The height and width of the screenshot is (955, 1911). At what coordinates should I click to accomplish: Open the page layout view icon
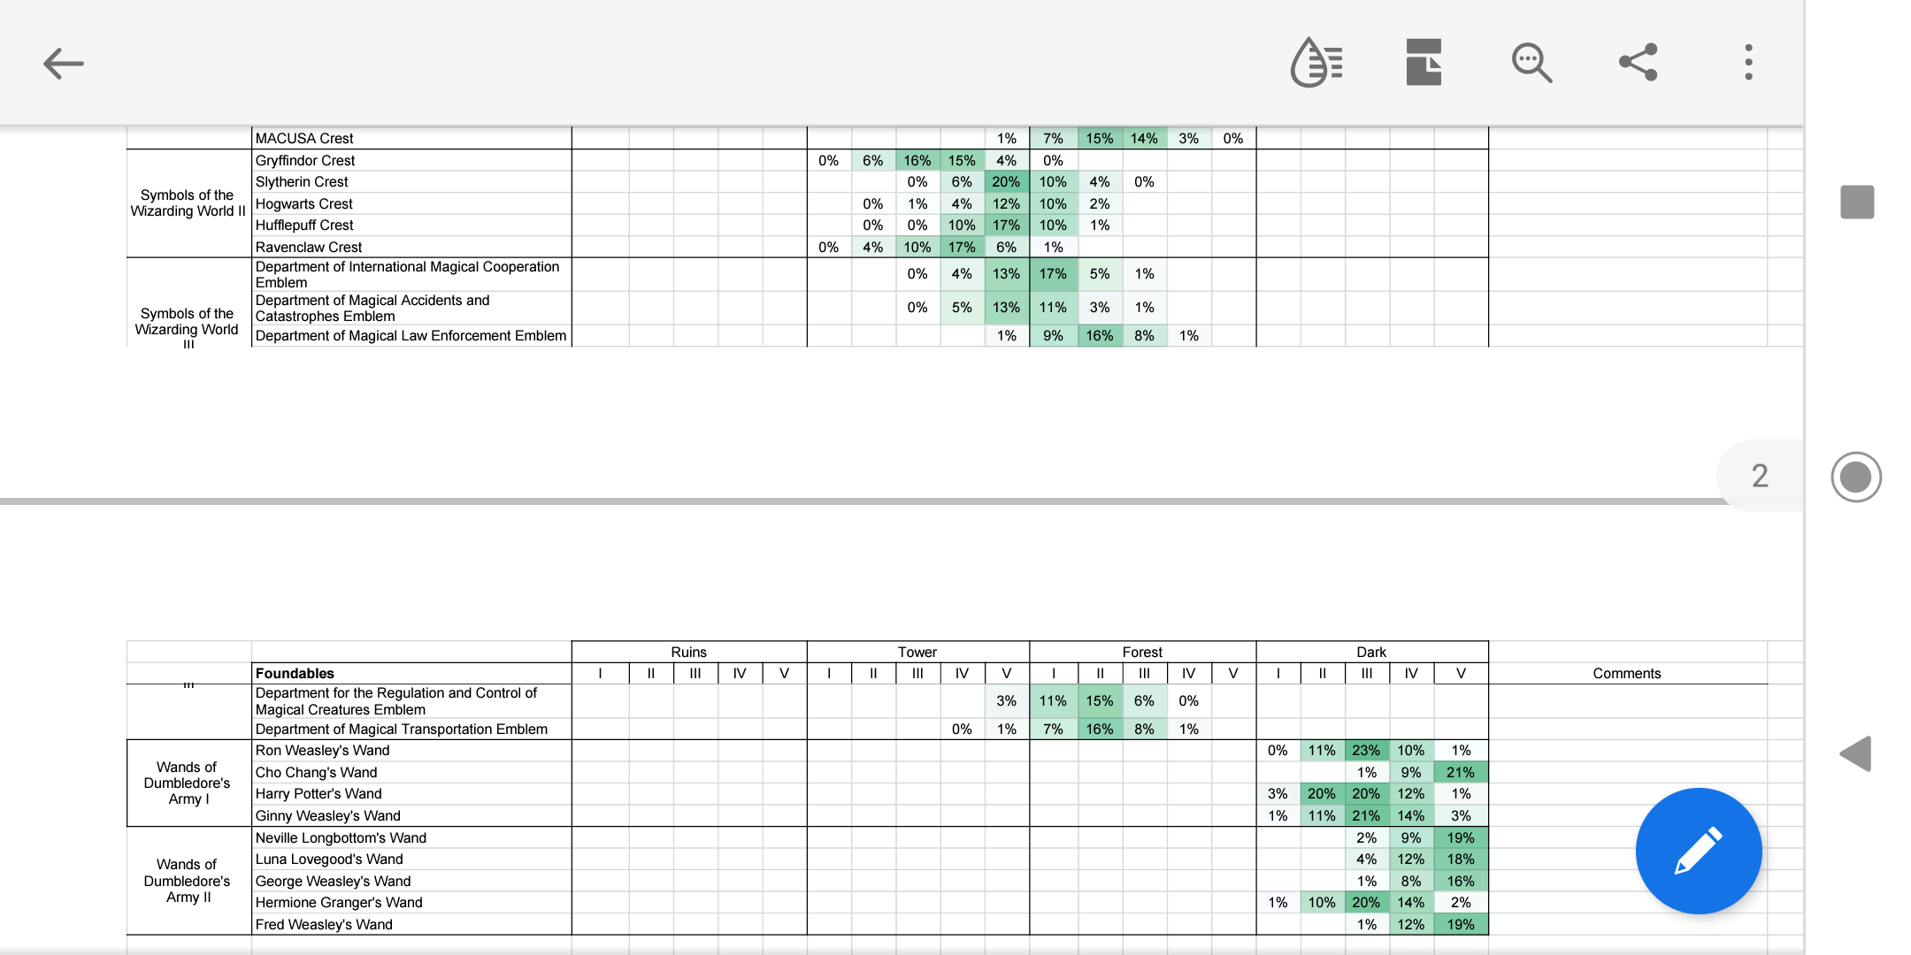1424,63
